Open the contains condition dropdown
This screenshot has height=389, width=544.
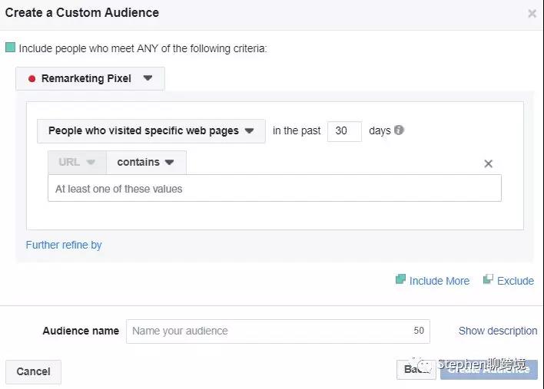coord(145,163)
